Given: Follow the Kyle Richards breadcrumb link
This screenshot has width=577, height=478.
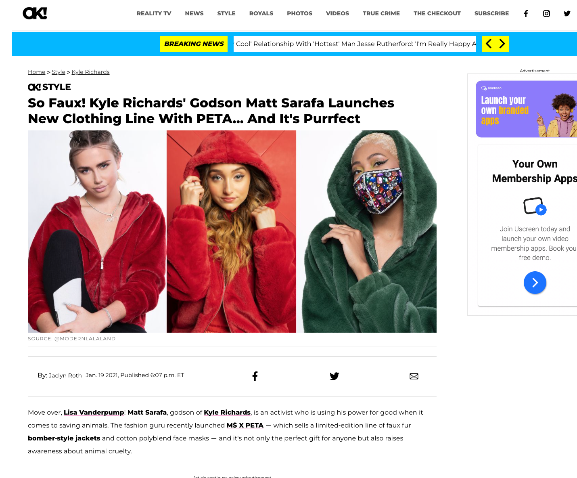Looking at the screenshot, I should click(90, 72).
